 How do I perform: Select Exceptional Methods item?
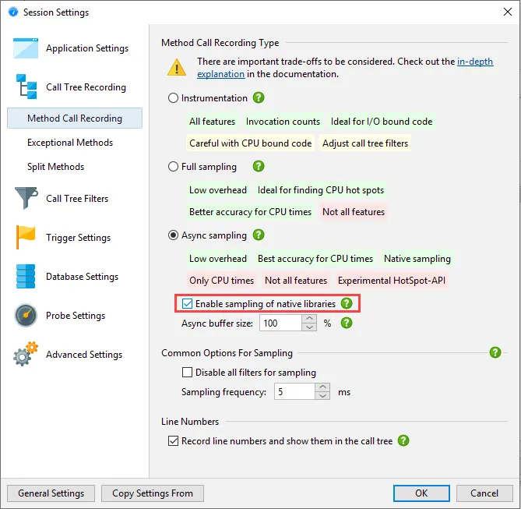coord(70,143)
